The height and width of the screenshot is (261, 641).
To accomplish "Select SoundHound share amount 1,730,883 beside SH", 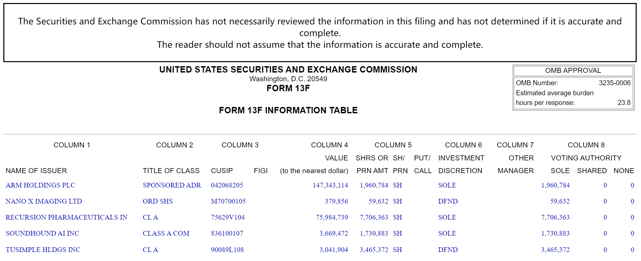I will click(374, 233).
